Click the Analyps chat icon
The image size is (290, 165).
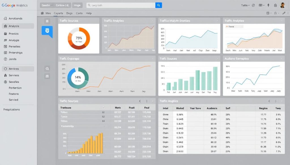pos(5,40)
